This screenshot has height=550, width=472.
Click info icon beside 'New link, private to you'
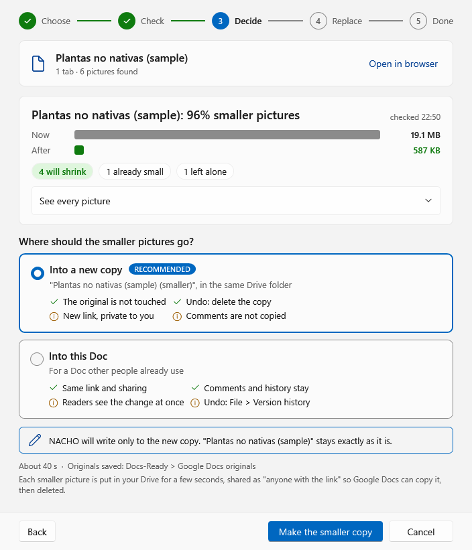[x=54, y=316]
